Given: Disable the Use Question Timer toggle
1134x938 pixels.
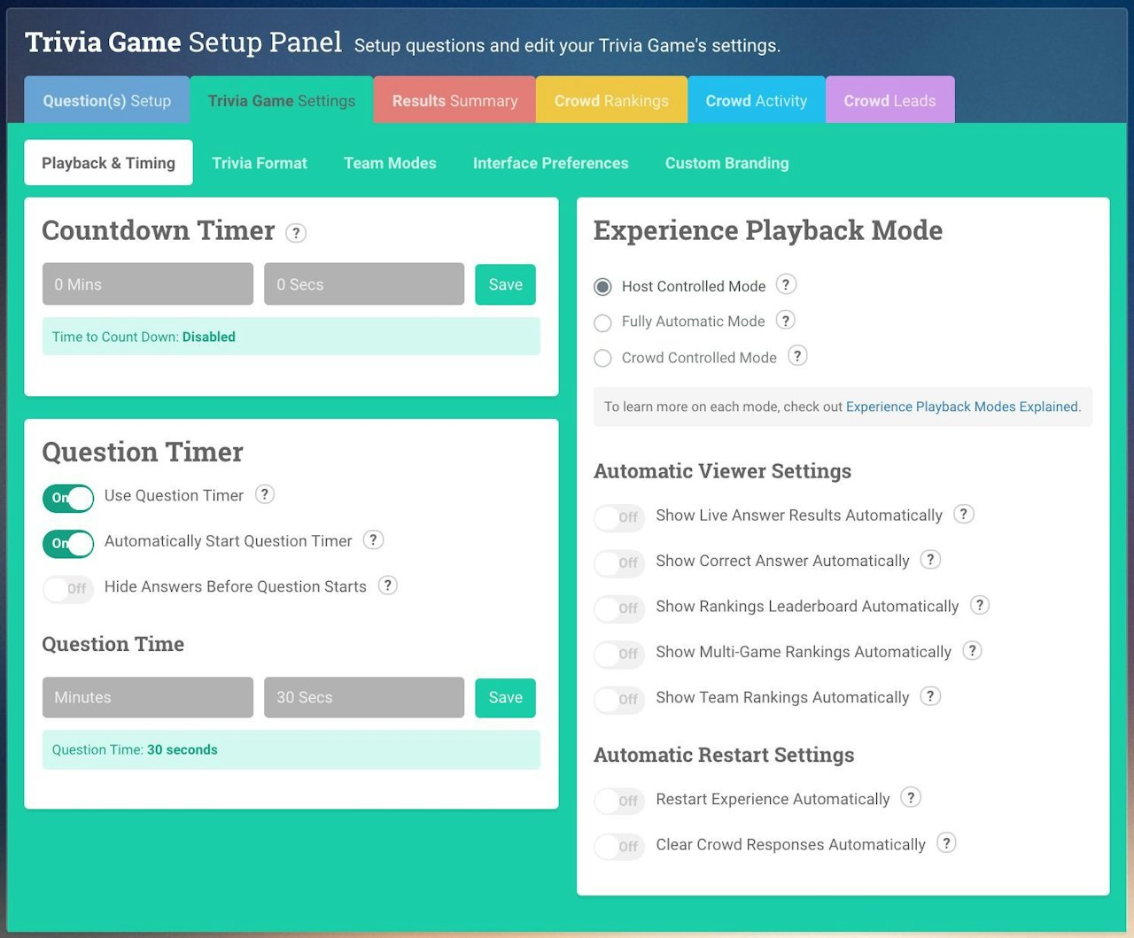Looking at the screenshot, I should tap(68, 498).
